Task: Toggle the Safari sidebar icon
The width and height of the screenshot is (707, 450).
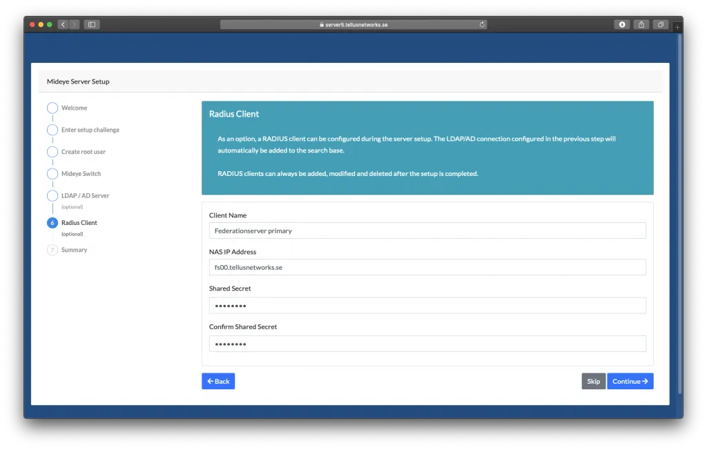Action: (x=92, y=24)
